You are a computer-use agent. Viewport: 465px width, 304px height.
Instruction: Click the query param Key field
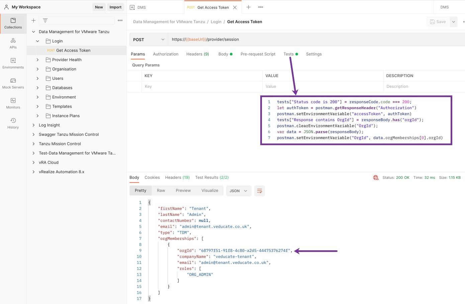pyautogui.click(x=202, y=86)
